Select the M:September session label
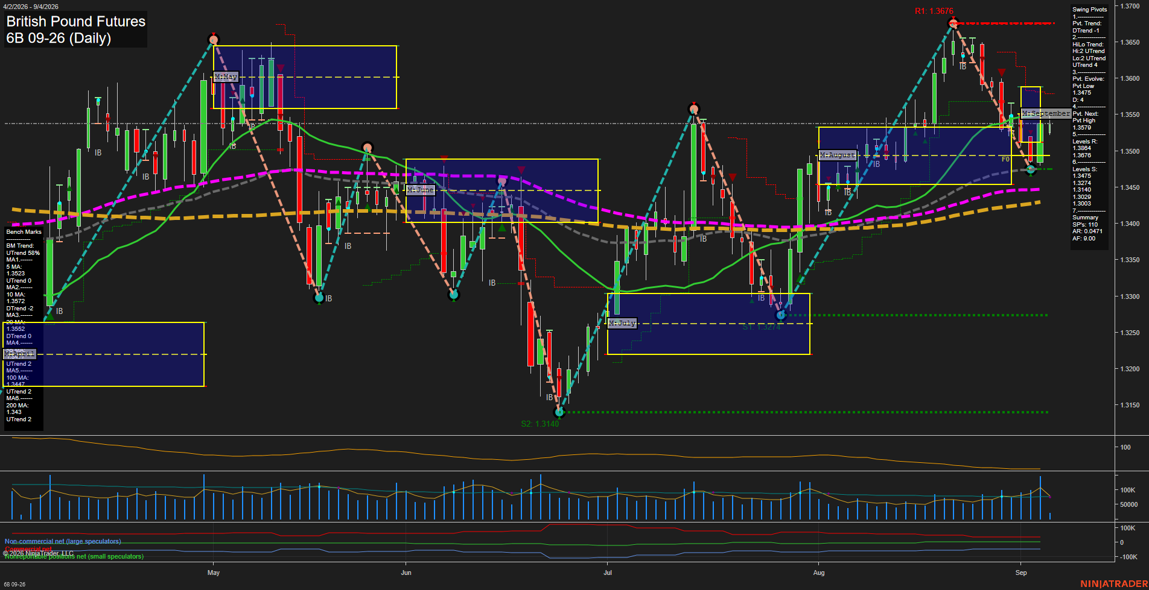This screenshot has width=1149, height=590. 1046,113
